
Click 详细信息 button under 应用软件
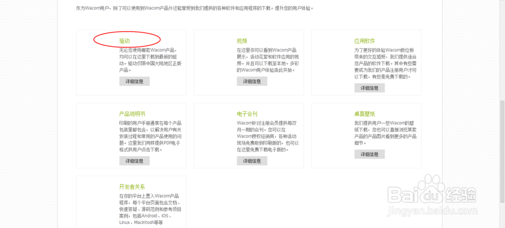point(370,88)
